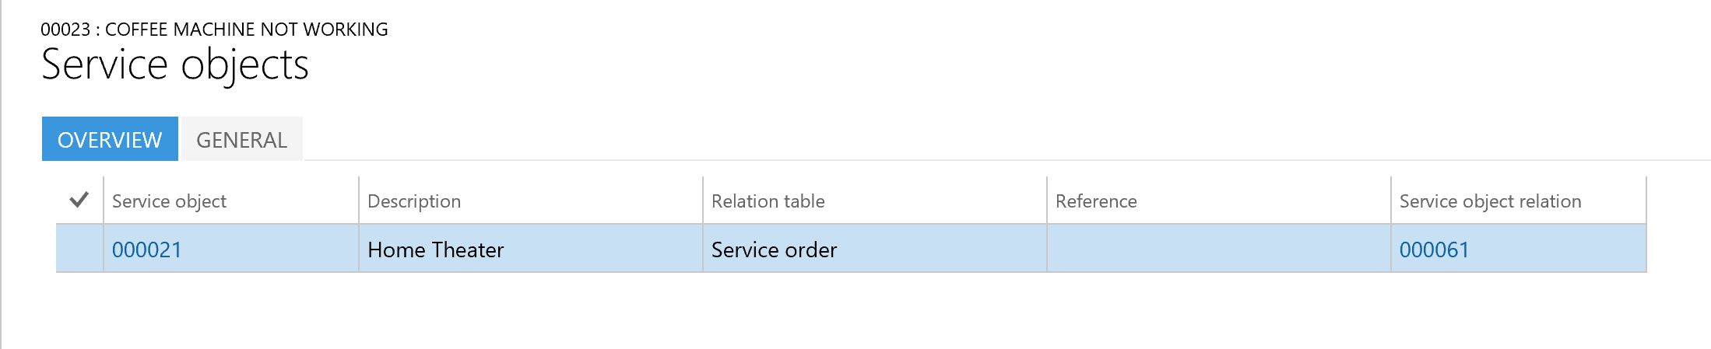Click divider between Reference and Service object relation headers
This screenshot has height=349, width=1711.
[x=1391, y=201]
